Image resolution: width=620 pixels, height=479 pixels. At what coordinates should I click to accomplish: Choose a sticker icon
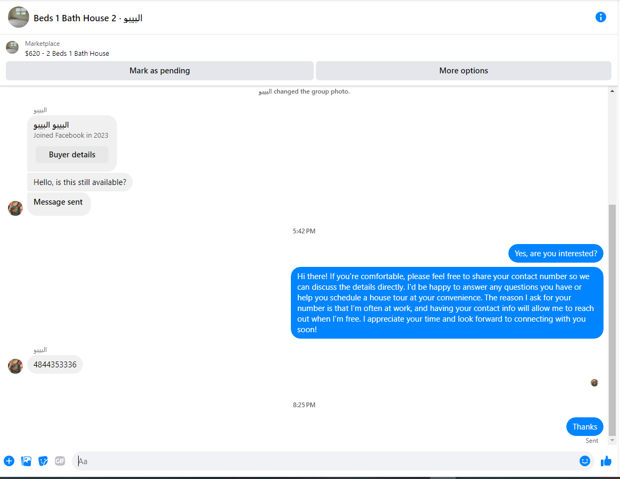tap(43, 461)
